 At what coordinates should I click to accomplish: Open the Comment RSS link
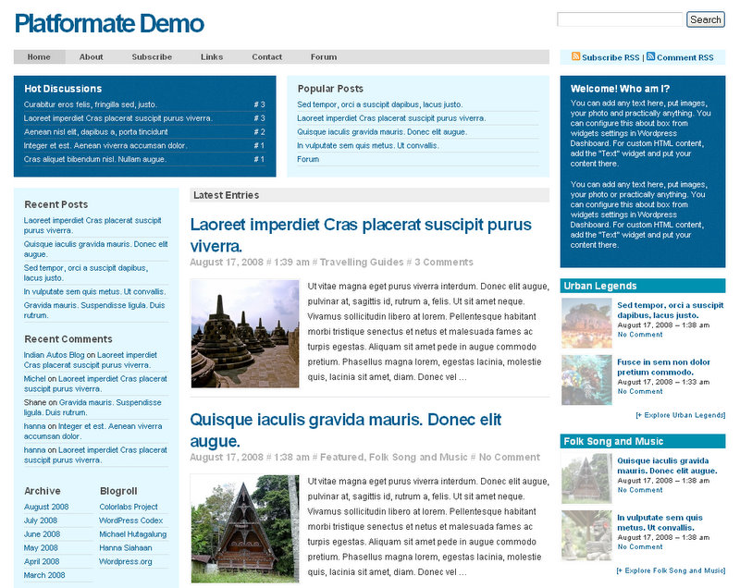coord(685,57)
